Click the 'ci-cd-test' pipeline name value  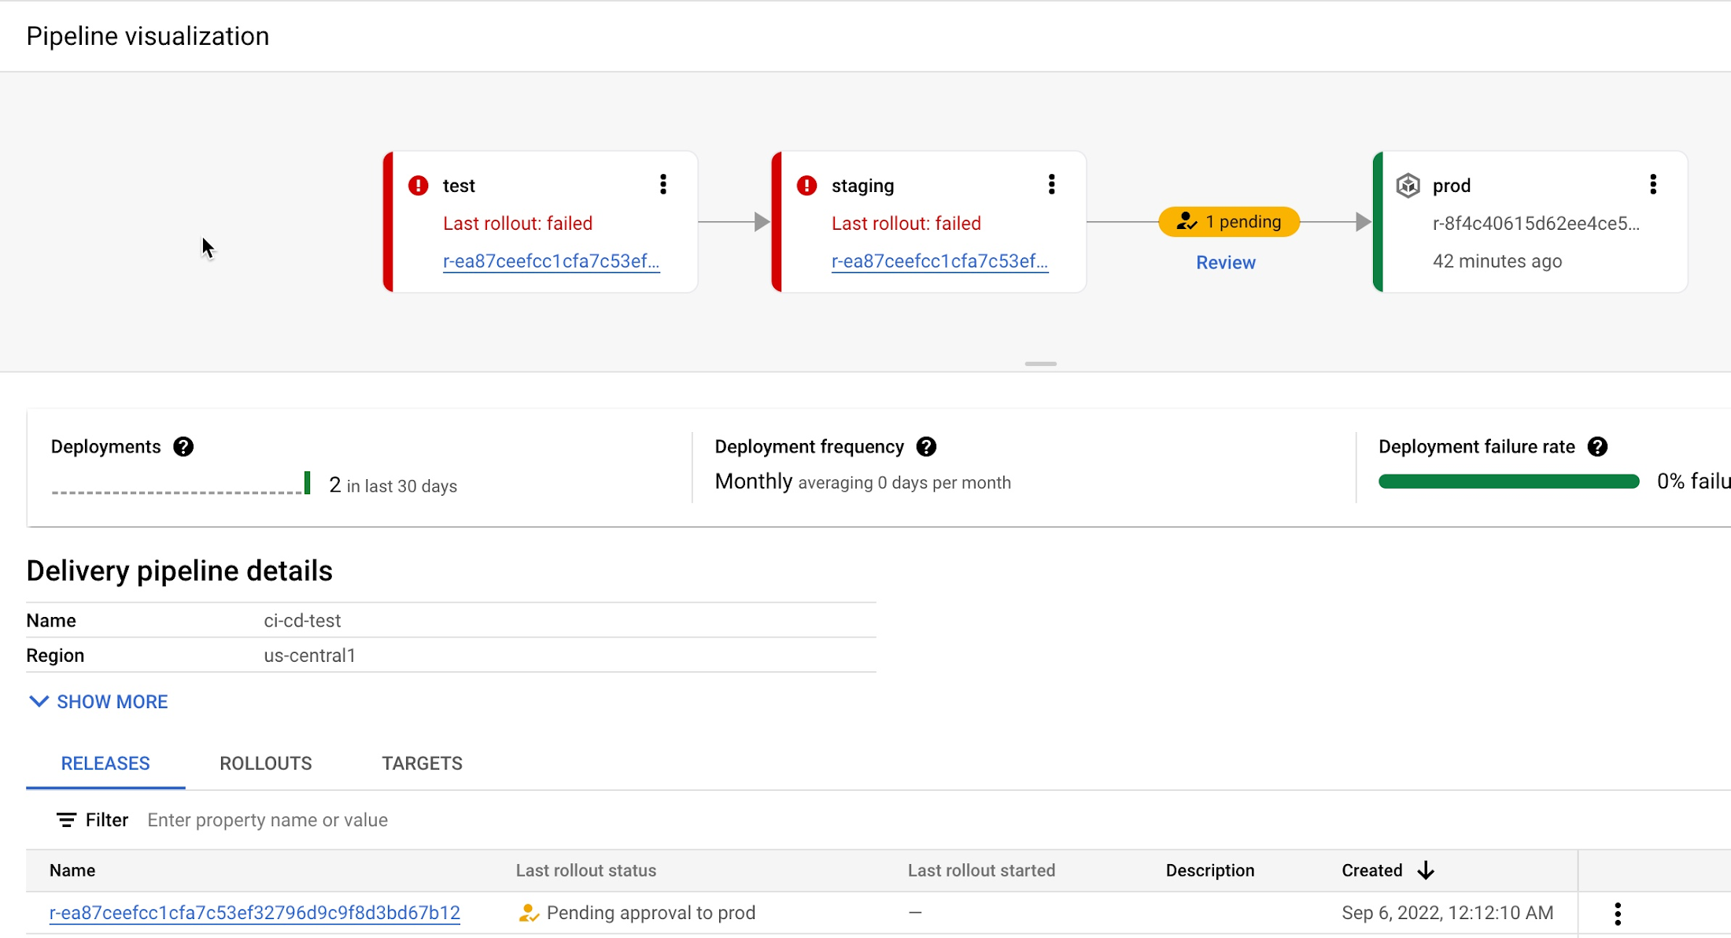tap(302, 621)
